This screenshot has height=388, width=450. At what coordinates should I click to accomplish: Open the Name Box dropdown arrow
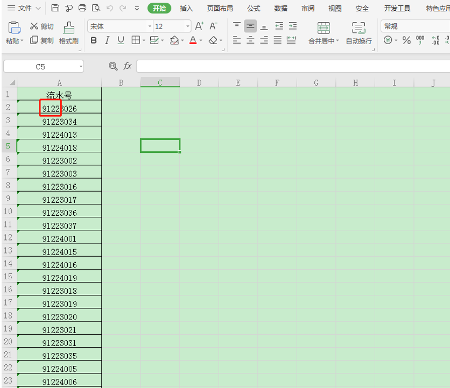(x=81, y=67)
